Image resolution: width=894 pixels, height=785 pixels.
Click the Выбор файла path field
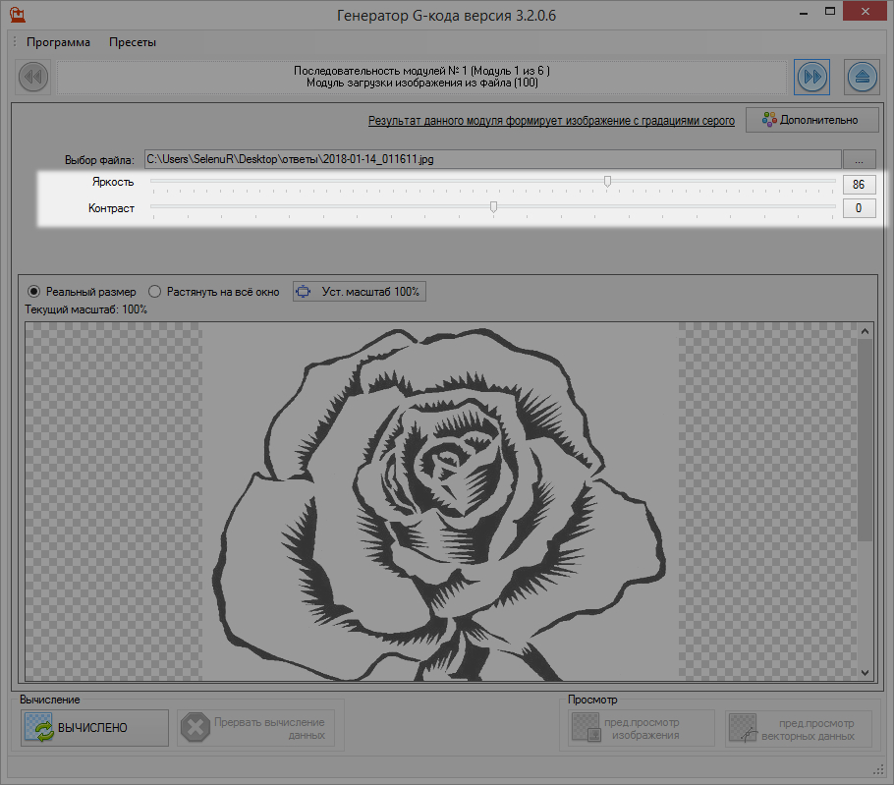click(x=492, y=159)
